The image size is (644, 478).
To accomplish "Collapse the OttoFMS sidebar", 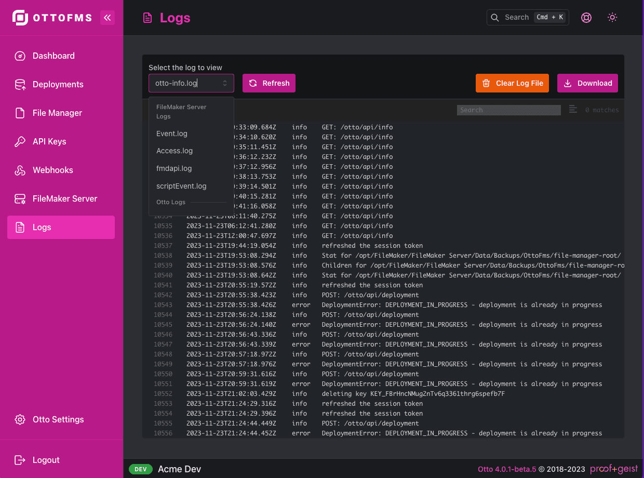I will tap(108, 17).
